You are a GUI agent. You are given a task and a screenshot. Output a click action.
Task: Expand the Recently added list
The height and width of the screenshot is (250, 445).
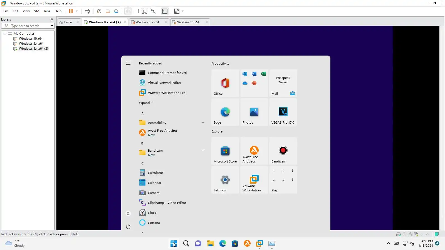[146, 103]
